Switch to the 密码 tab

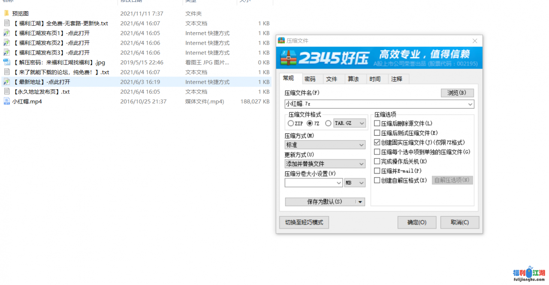[x=310, y=79]
